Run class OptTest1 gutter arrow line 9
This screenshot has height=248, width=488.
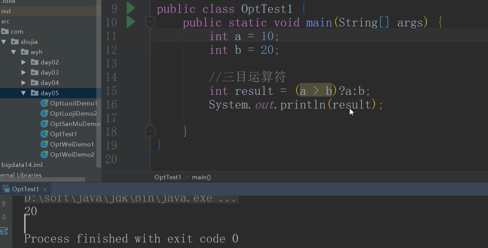[x=131, y=8]
